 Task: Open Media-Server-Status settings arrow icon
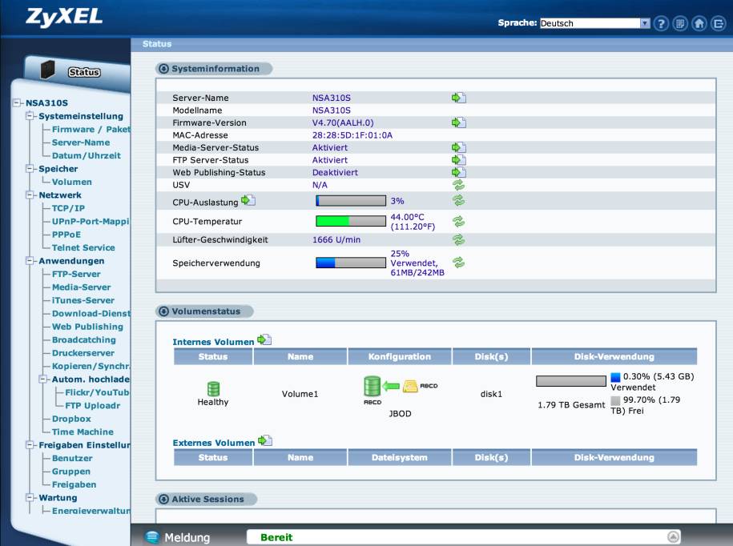pyautogui.click(x=458, y=147)
